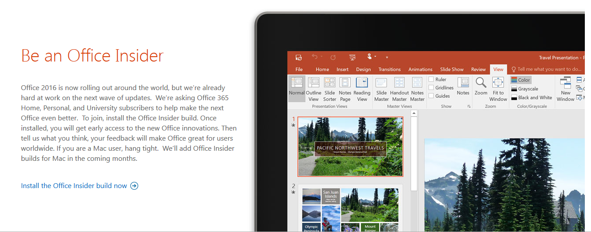Switch to the Transitions ribbon tab
Viewport: 591px width, 232px height.
pos(389,69)
